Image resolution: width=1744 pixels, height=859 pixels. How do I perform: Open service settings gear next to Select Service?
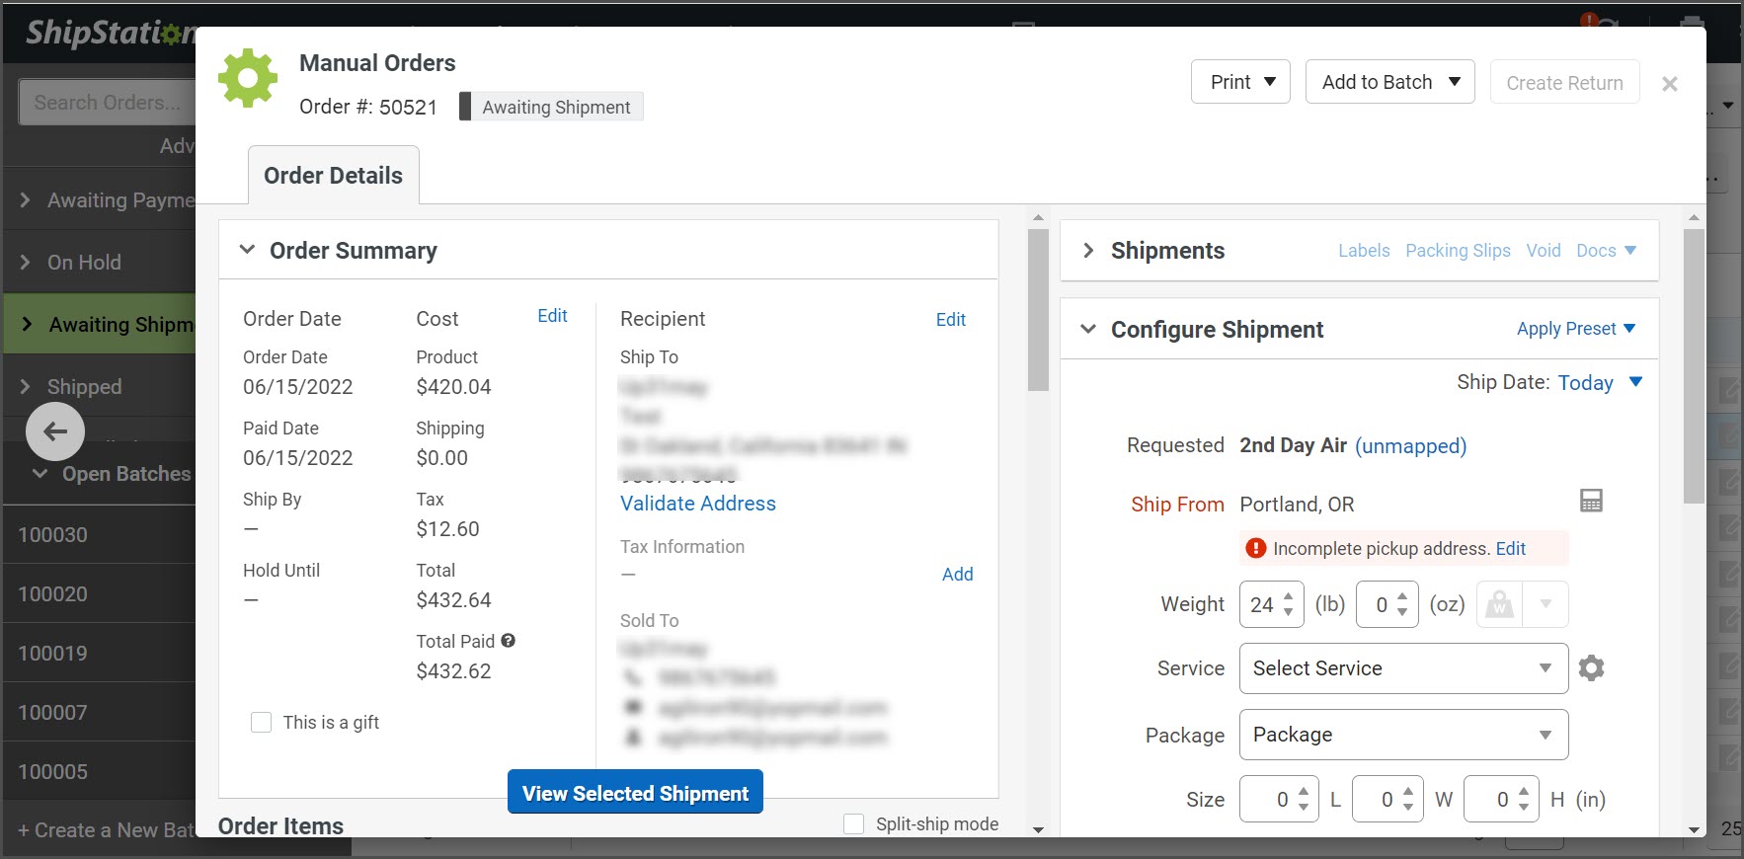coord(1591,668)
